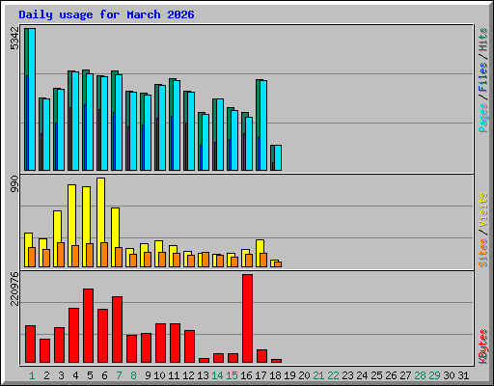Click the orange Sites bar for day 17
Image resolution: width=494 pixels, height=386 pixels.
263,260
